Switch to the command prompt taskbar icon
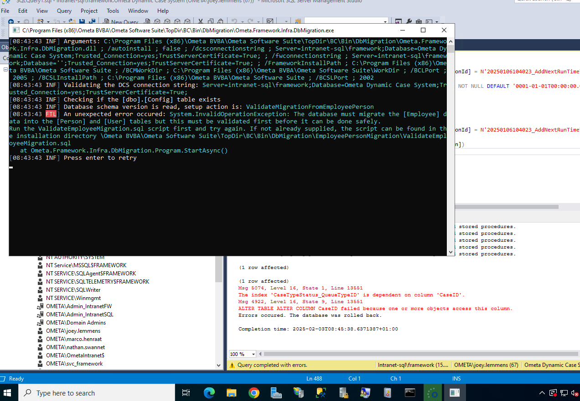 410,392
